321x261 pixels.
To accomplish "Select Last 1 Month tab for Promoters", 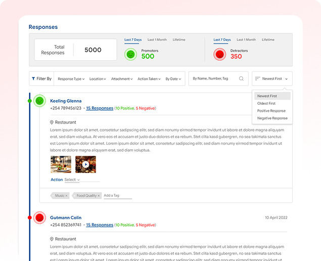I will (157, 40).
